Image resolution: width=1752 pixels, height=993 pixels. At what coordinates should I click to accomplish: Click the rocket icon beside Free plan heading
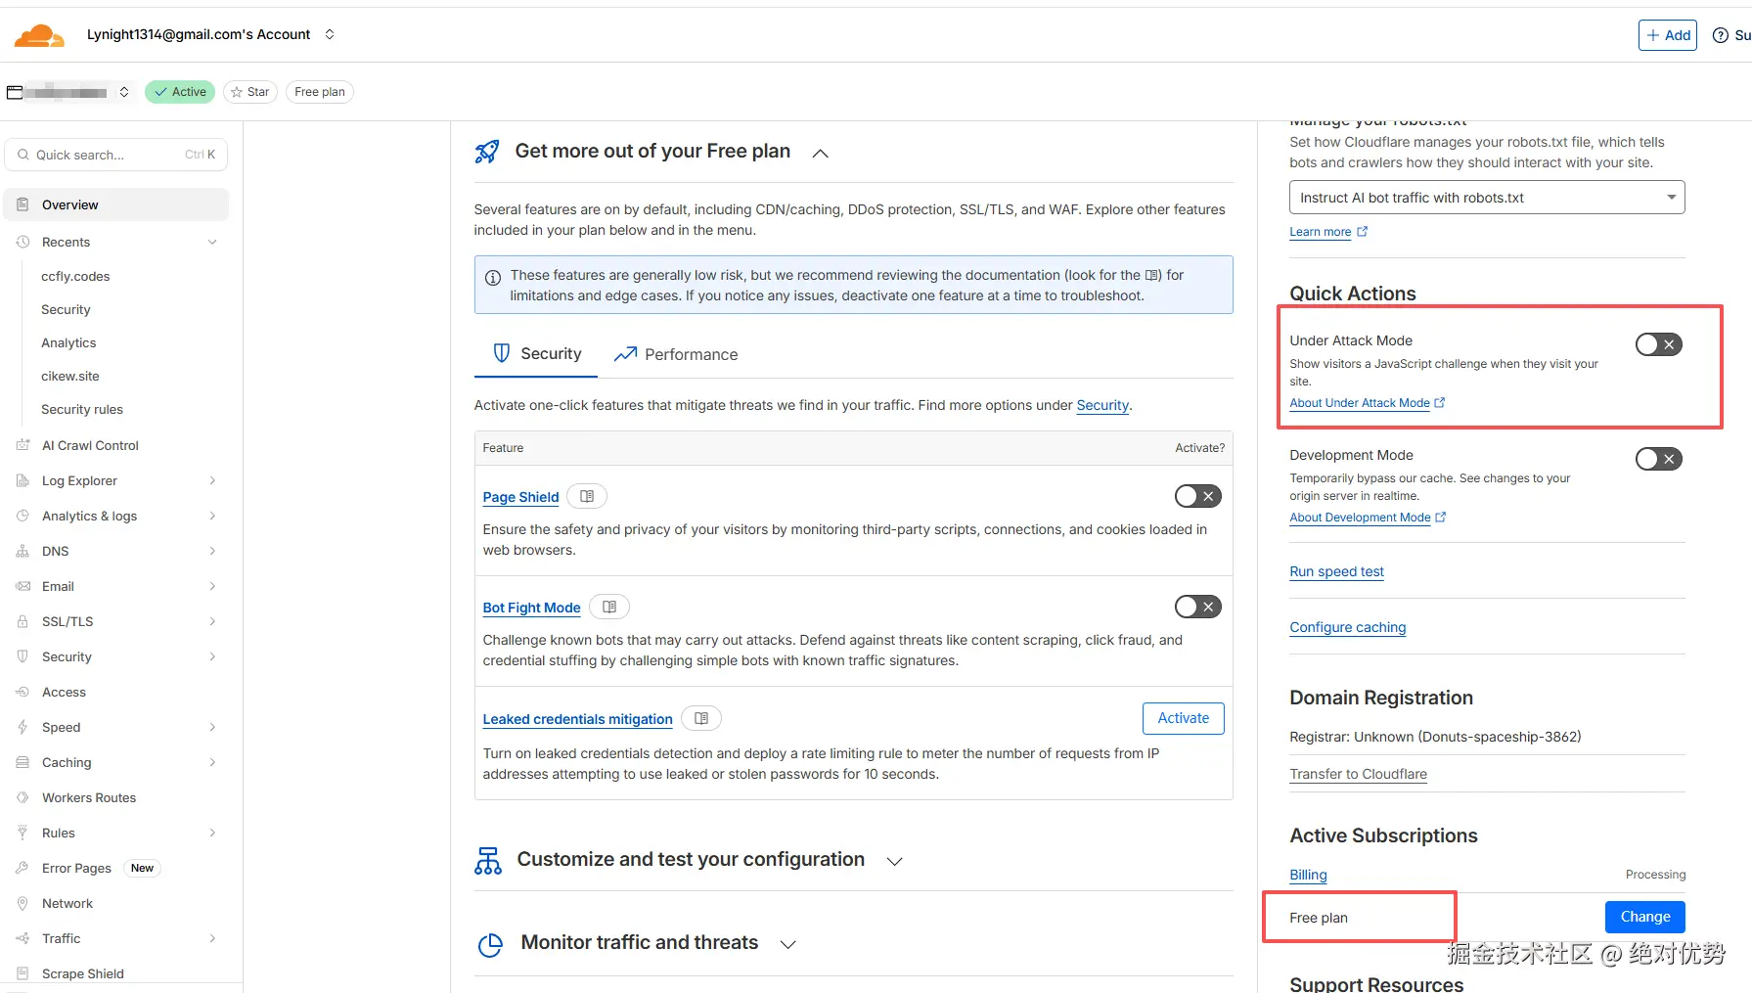click(487, 152)
